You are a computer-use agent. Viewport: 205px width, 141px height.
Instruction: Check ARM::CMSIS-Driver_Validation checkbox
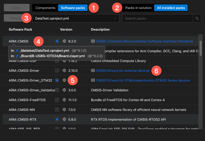pos(57,90)
